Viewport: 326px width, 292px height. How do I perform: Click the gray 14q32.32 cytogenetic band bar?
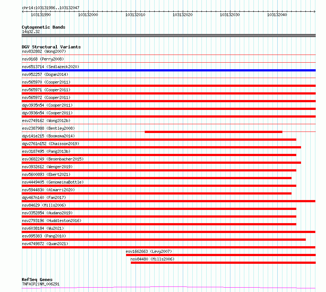tap(168, 36)
